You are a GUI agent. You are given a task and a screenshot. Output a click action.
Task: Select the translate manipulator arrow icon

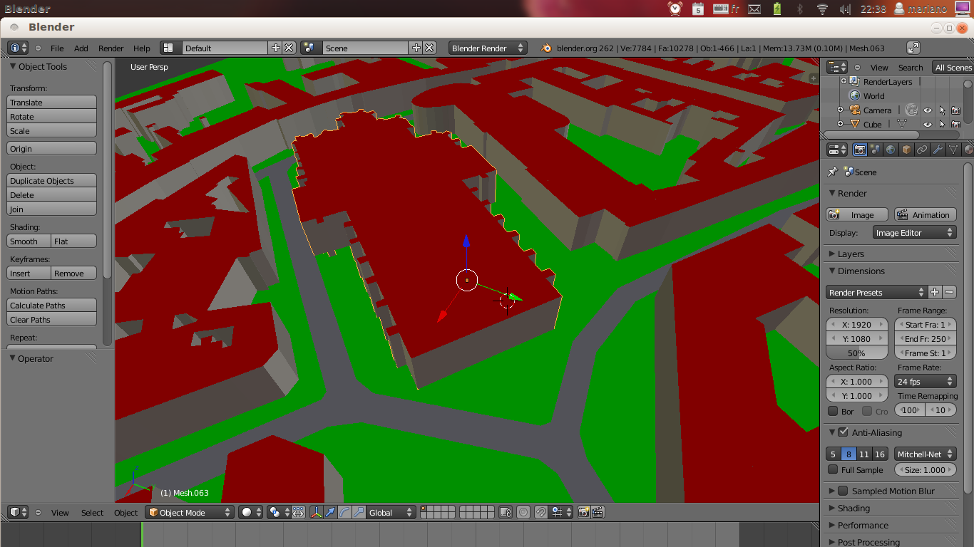tap(330, 512)
